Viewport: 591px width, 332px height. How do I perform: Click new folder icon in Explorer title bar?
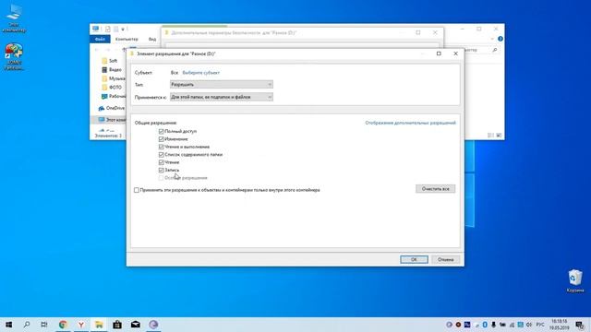[116, 29]
